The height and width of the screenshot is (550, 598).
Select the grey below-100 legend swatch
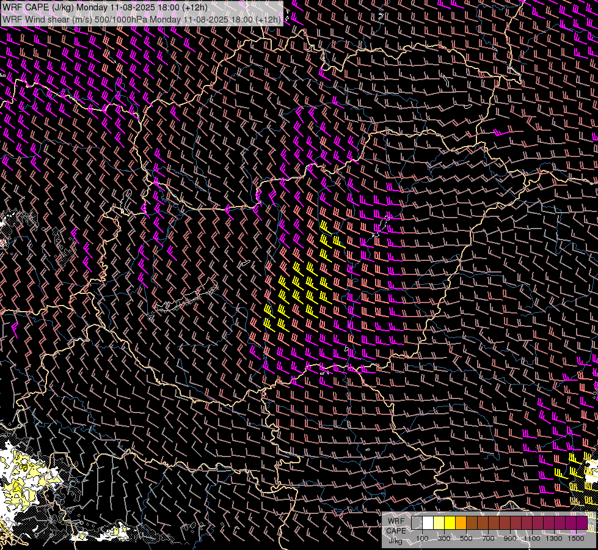click(417, 522)
